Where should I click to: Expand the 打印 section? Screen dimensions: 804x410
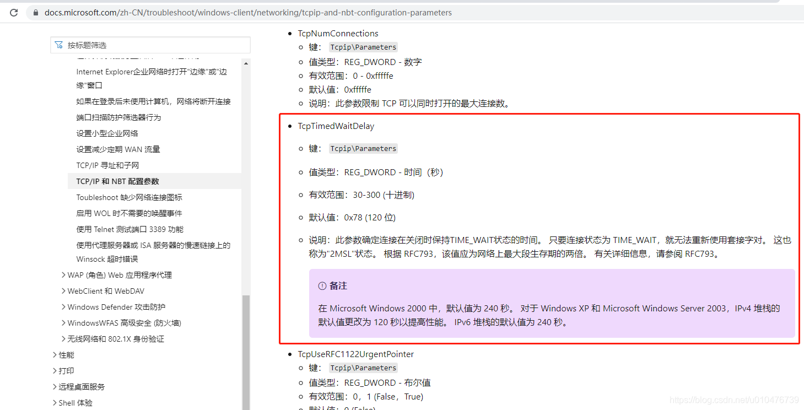[55, 371]
